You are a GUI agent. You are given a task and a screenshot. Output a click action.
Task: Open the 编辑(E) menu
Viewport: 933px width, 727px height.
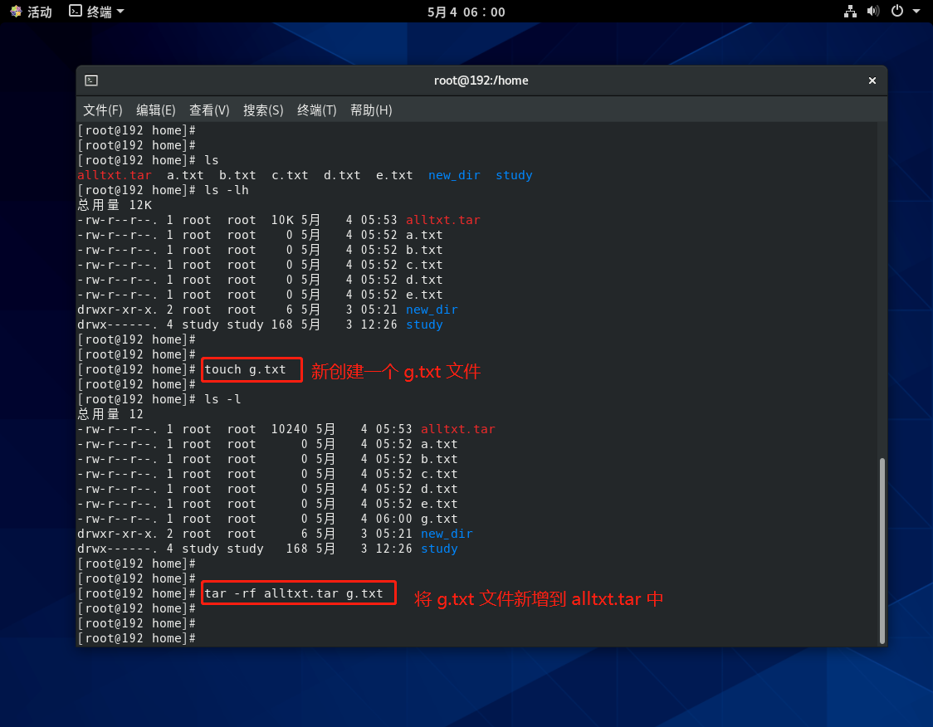[x=156, y=110]
